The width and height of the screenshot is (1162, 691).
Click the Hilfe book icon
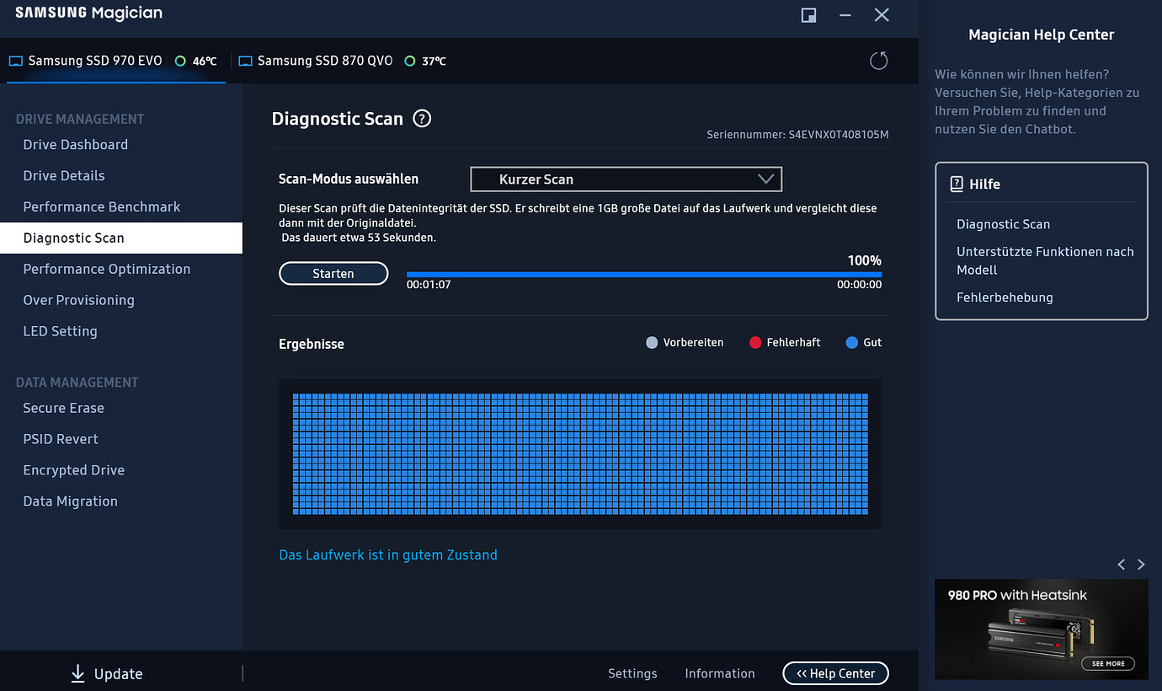[957, 184]
